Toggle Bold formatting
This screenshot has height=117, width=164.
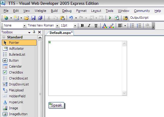tap(82, 25)
